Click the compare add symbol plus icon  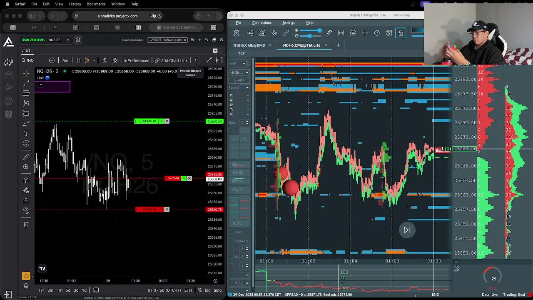[x=52, y=60]
